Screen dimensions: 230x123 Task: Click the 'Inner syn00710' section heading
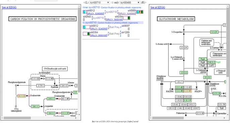click(112, 7)
